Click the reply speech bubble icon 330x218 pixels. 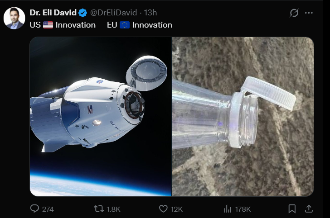click(x=34, y=209)
